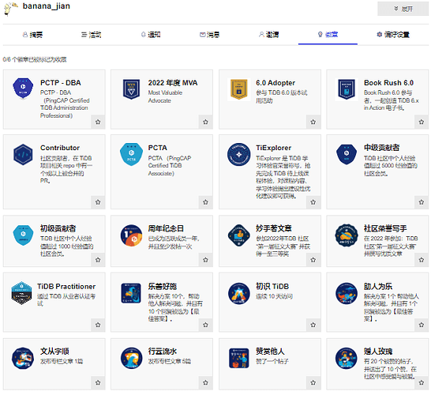Open the PCTA light blue badge icon
This screenshot has height=395, width=431.
point(131,154)
